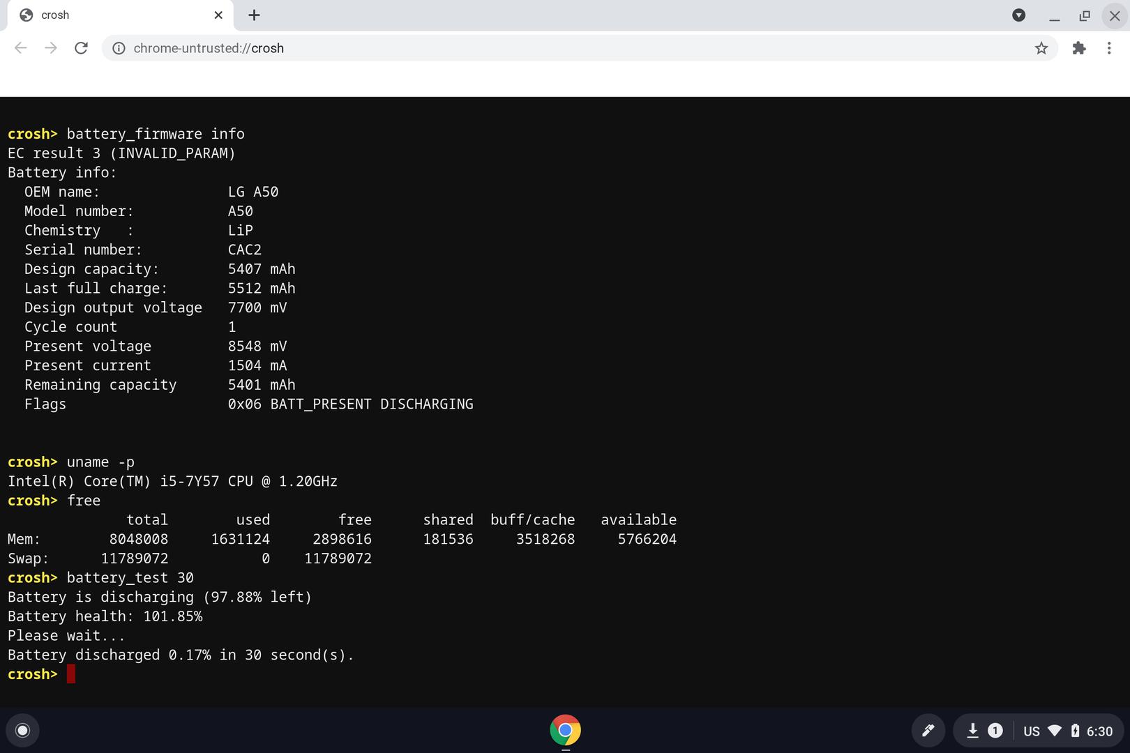The height and width of the screenshot is (753, 1130).
Task: Click the notification count badge
Action: tap(995, 730)
